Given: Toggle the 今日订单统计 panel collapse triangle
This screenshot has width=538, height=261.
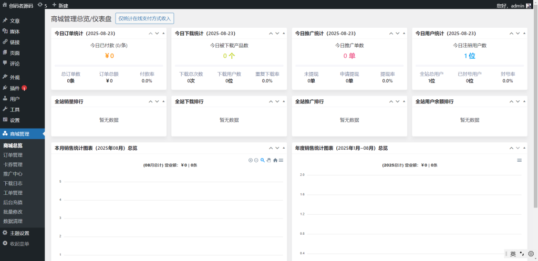Looking at the screenshot, I should pos(163,33).
